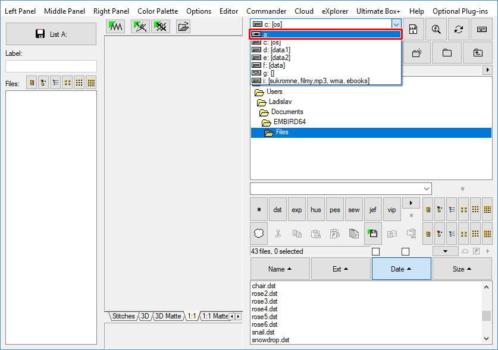
Task: Toggle the 'sew' format filter
Action: pos(354,209)
